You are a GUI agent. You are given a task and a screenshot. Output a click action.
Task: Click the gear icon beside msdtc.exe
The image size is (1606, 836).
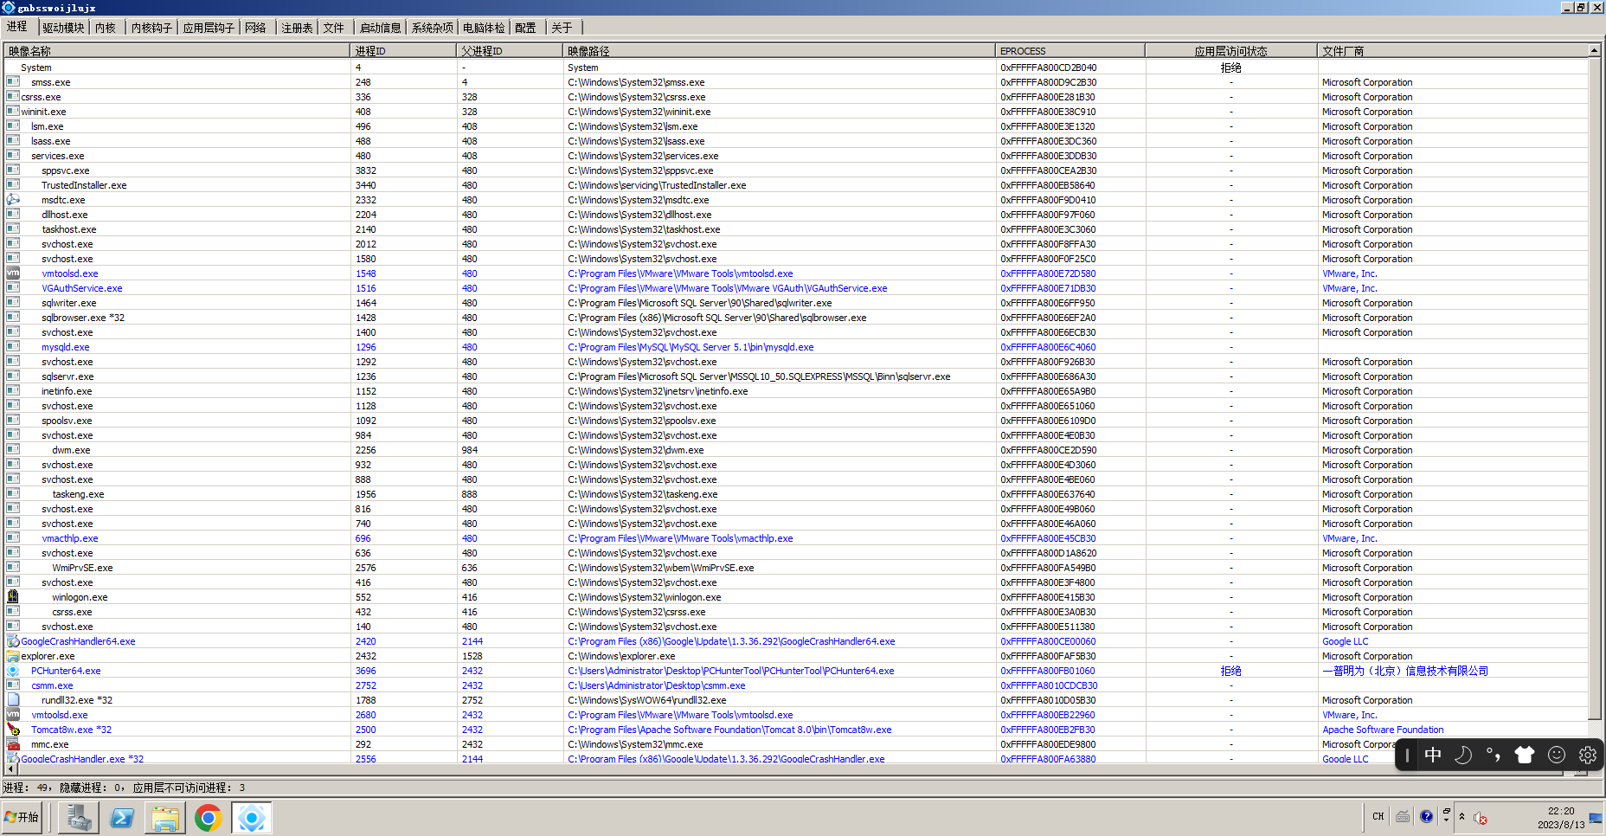pyautogui.click(x=13, y=200)
